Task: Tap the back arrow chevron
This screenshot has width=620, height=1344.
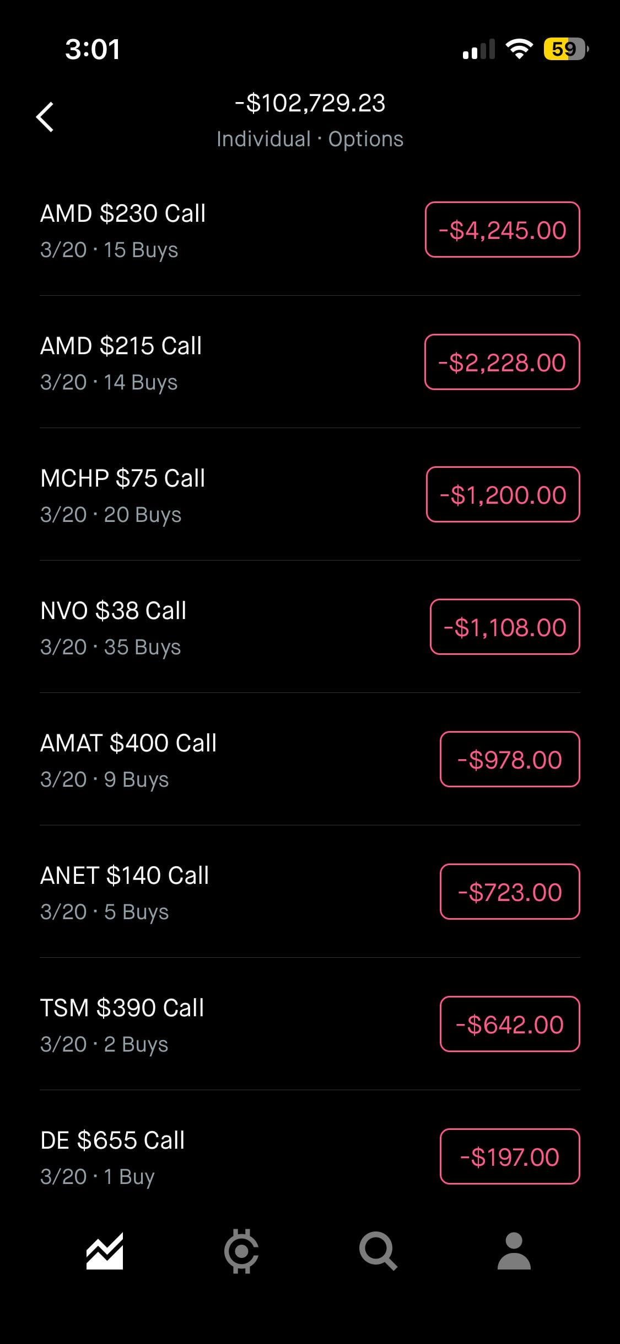Action: point(45,117)
